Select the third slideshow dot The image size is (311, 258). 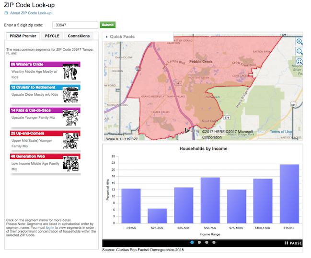pyautogui.click(x=207, y=242)
